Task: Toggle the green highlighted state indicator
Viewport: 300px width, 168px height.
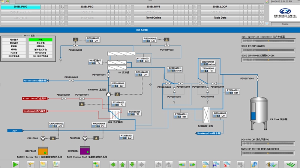Action: 40,39
